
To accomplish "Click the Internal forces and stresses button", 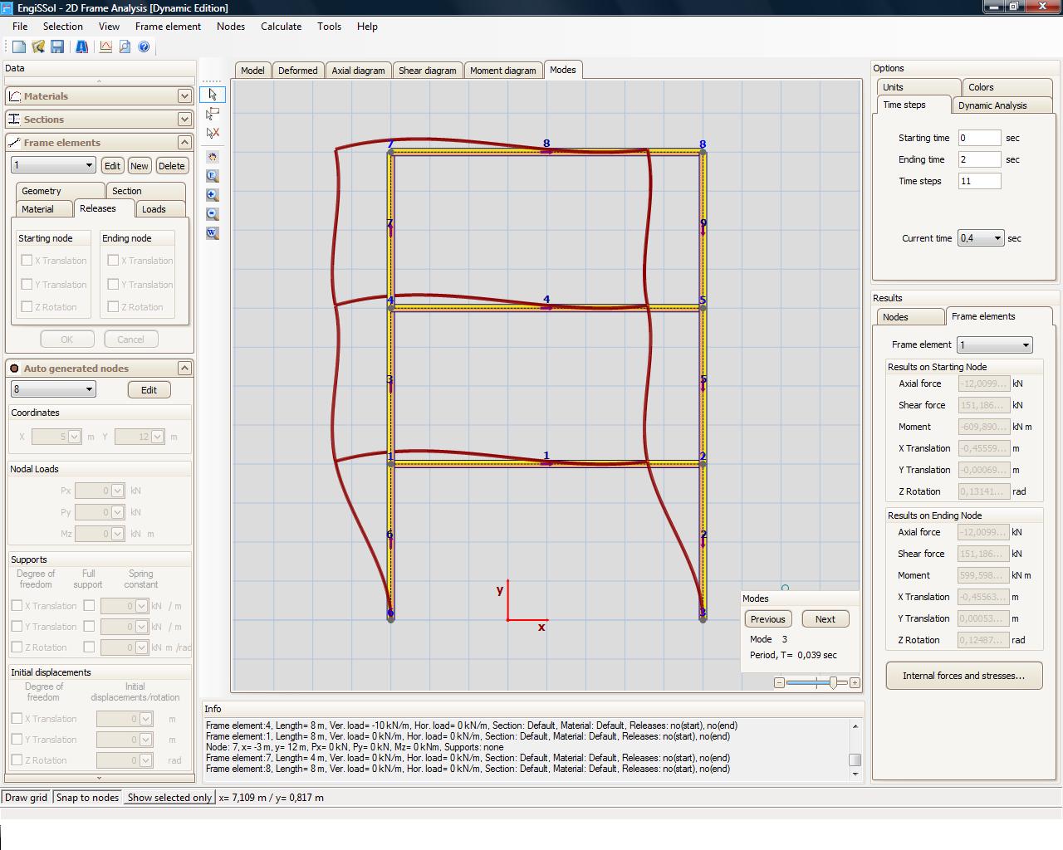I will (963, 676).
